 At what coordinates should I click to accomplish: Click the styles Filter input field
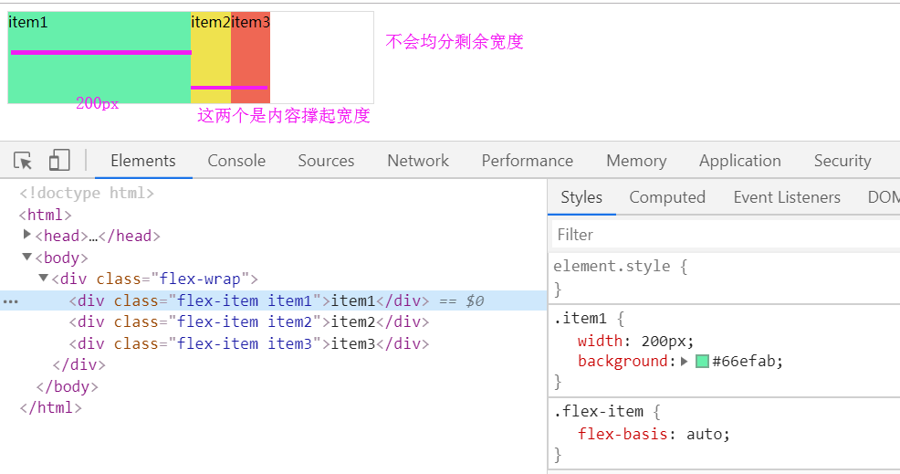click(726, 235)
